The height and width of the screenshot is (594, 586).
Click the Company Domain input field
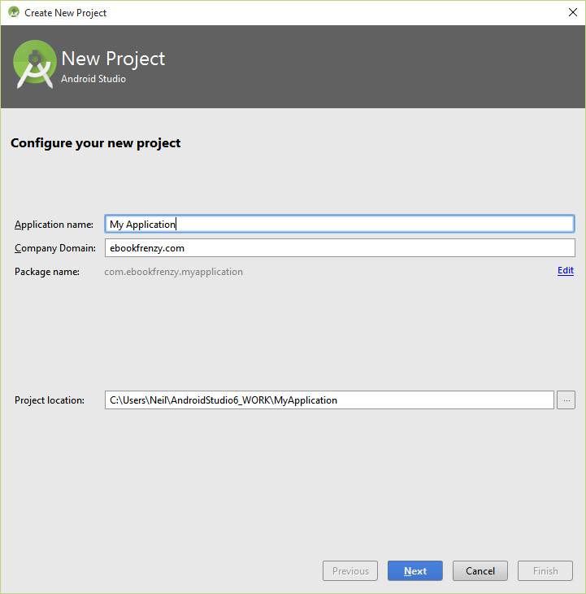(340, 247)
